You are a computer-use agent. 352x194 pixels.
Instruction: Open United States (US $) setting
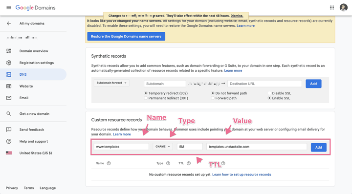click(36, 153)
